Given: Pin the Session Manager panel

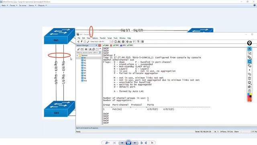Looking at the screenshot, I should click(x=96, y=46).
